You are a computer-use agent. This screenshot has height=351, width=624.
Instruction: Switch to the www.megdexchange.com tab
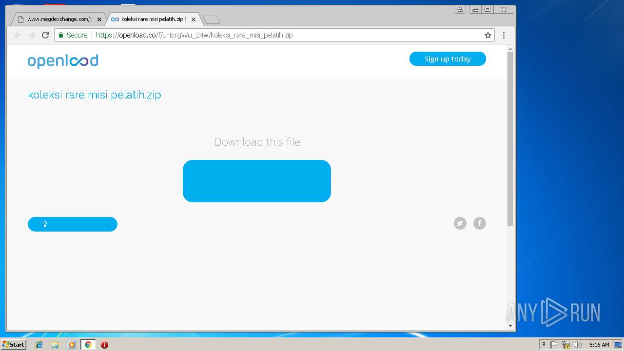[58, 19]
